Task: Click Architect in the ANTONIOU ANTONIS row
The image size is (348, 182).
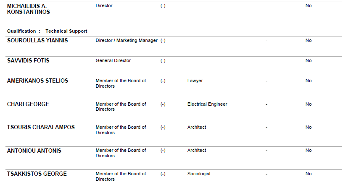Action: (197, 150)
